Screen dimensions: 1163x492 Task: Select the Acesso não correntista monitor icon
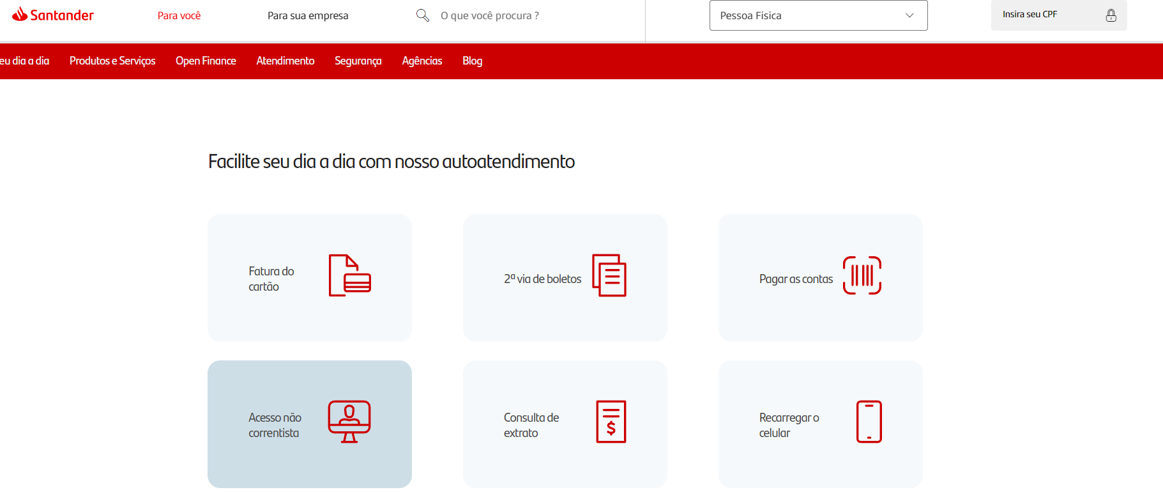point(349,422)
